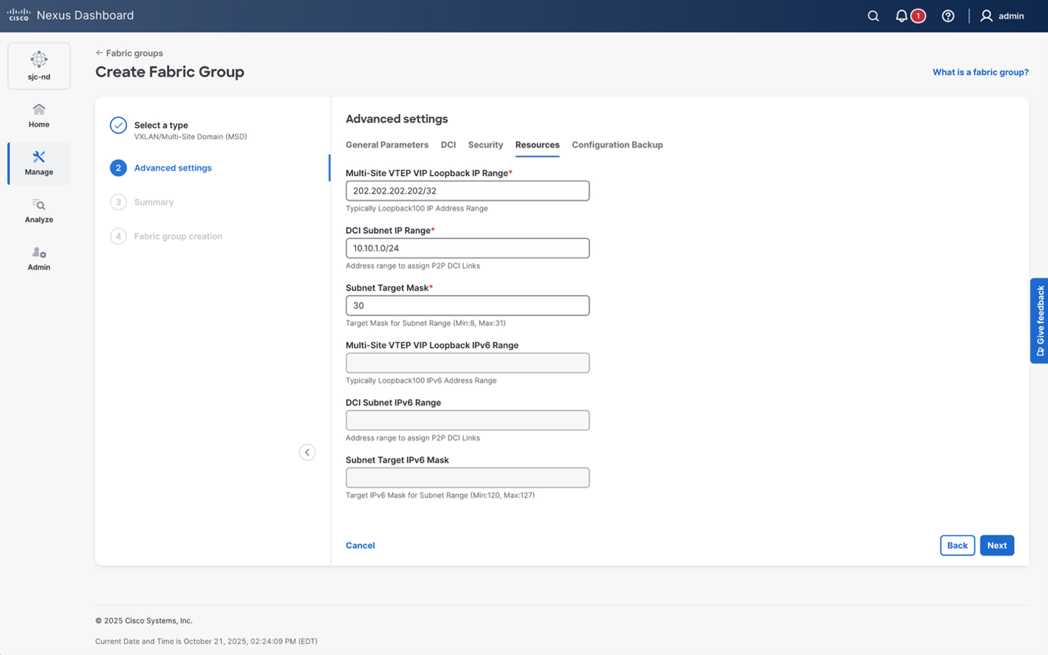Click Target IPv6 Mask for Subnet Range hint
This screenshot has width=1048, height=655.
click(440, 496)
